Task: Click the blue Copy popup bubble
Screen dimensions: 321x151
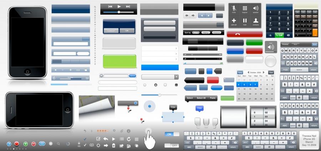Action: [x=199, y=108]
